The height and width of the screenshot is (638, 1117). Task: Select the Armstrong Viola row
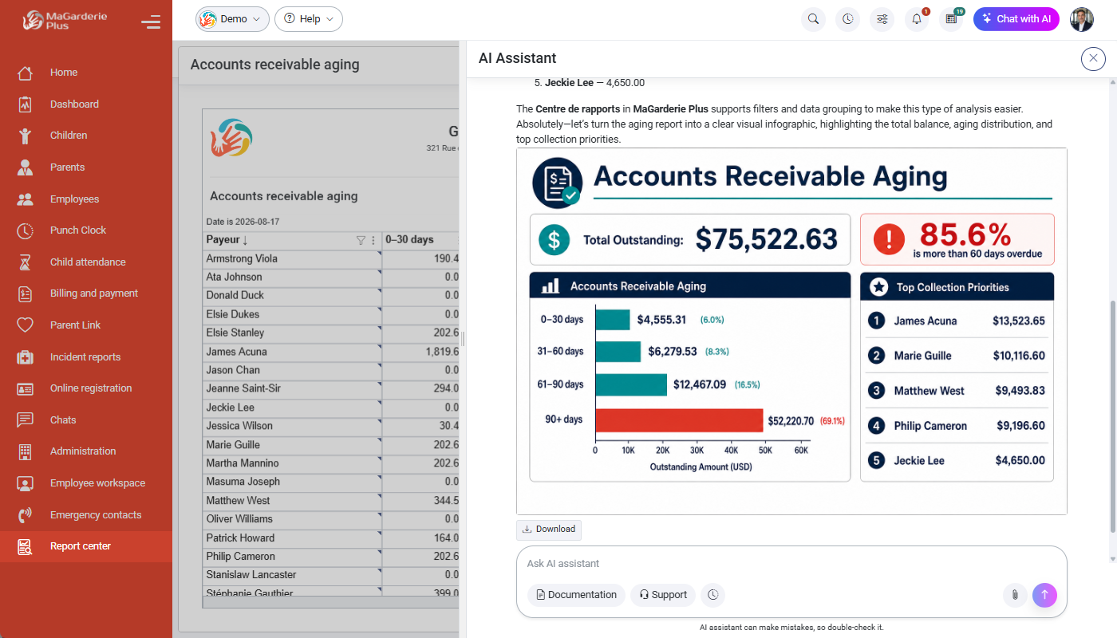(x=331, y=259)
